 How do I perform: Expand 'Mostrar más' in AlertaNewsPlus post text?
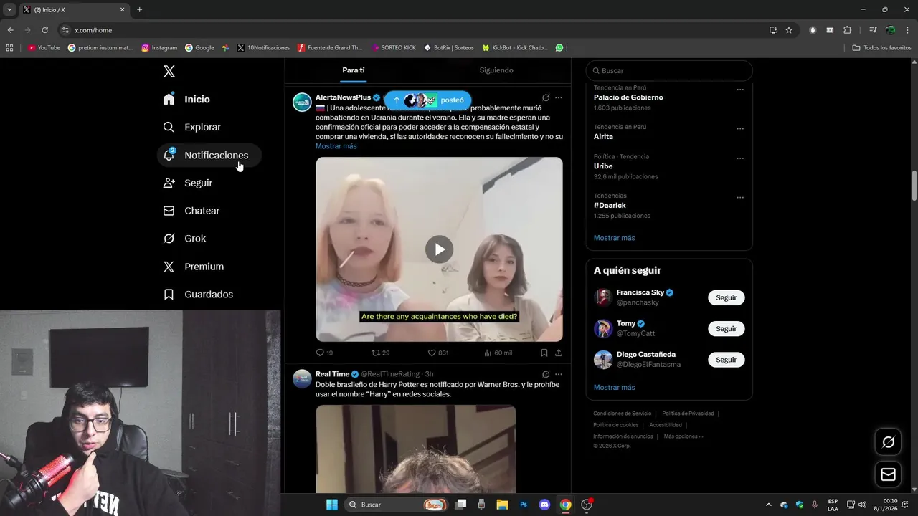click(336, 146)
